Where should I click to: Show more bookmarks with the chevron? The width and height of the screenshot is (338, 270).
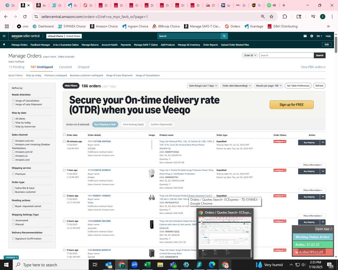[328, 26]
